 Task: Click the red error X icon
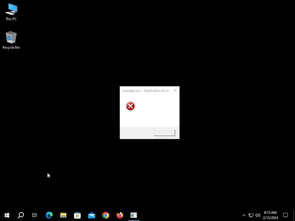(131, 106)
